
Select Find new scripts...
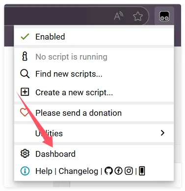[x=94, y=74]
